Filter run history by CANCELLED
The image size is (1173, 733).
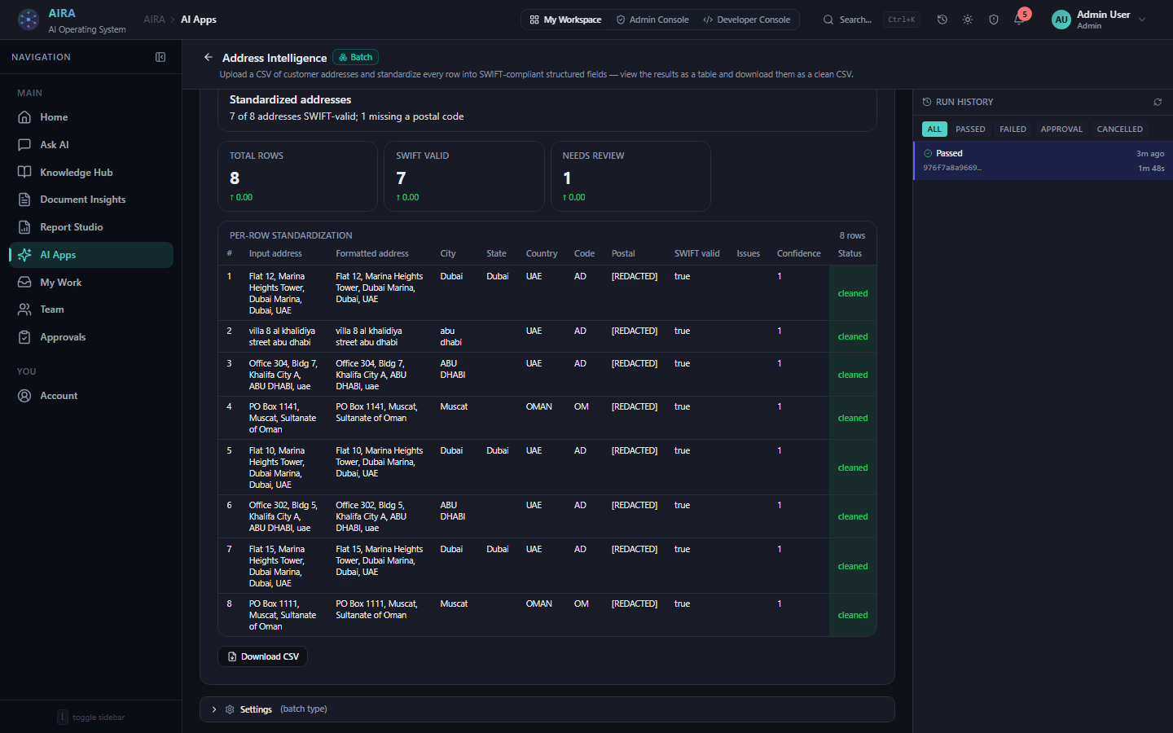(x=1119, y=129)
